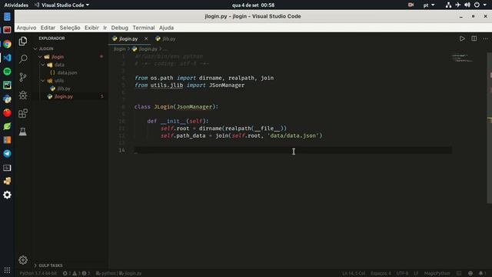Open the Debug view bug icon
Viewport: 492px width, 277px height.
click(x=23, y=95)
